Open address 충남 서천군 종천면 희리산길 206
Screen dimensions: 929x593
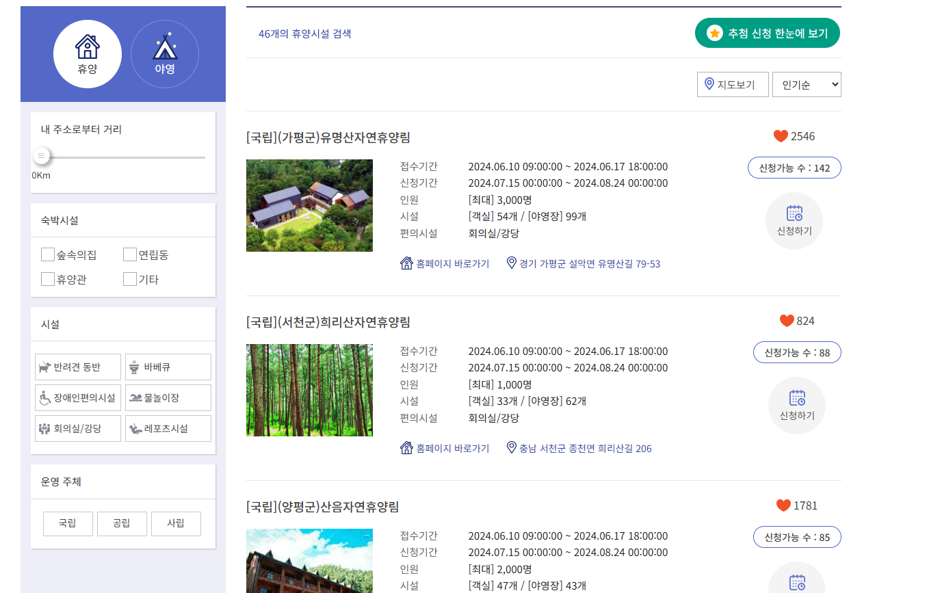pyautogui.click(x=579, y=448)
